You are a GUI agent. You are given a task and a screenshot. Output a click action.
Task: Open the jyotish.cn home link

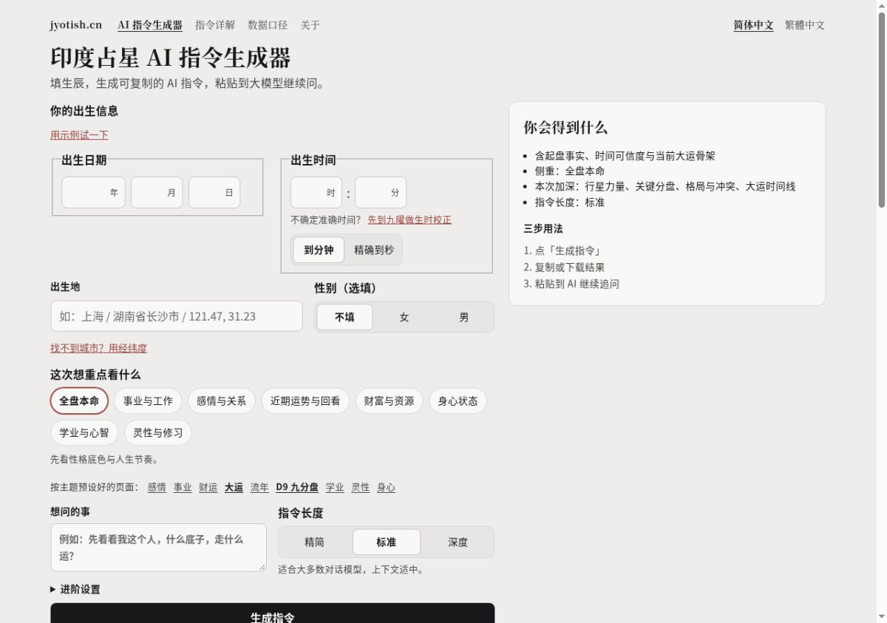(76, 25)
